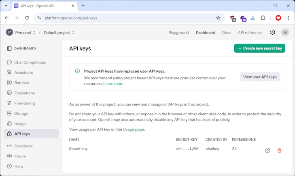Open the Usage page link

click(x=134, y=129)
